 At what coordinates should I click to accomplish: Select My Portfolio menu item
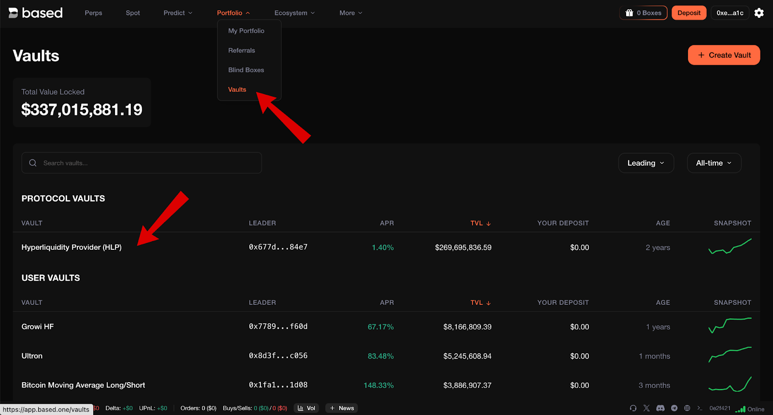pos(246,31)
